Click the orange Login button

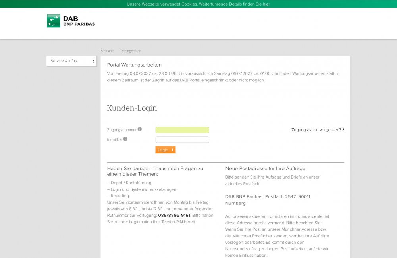tap(166, 150)
